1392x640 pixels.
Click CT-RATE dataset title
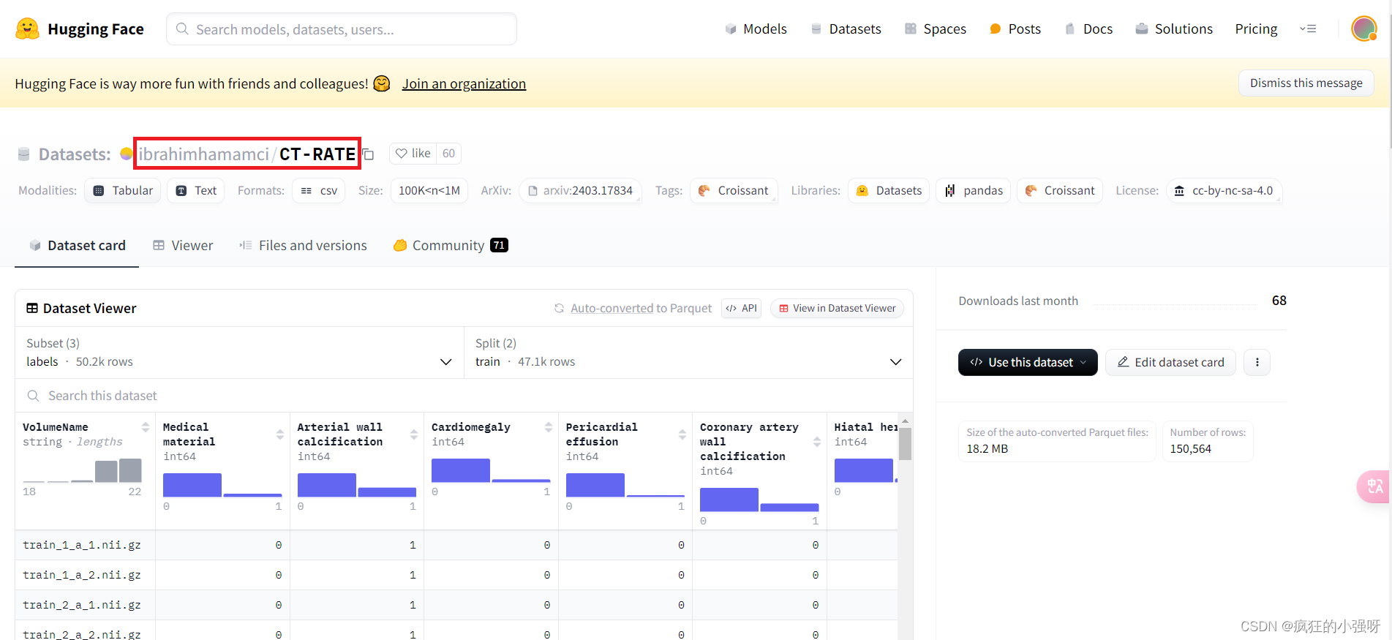(317, 154)
